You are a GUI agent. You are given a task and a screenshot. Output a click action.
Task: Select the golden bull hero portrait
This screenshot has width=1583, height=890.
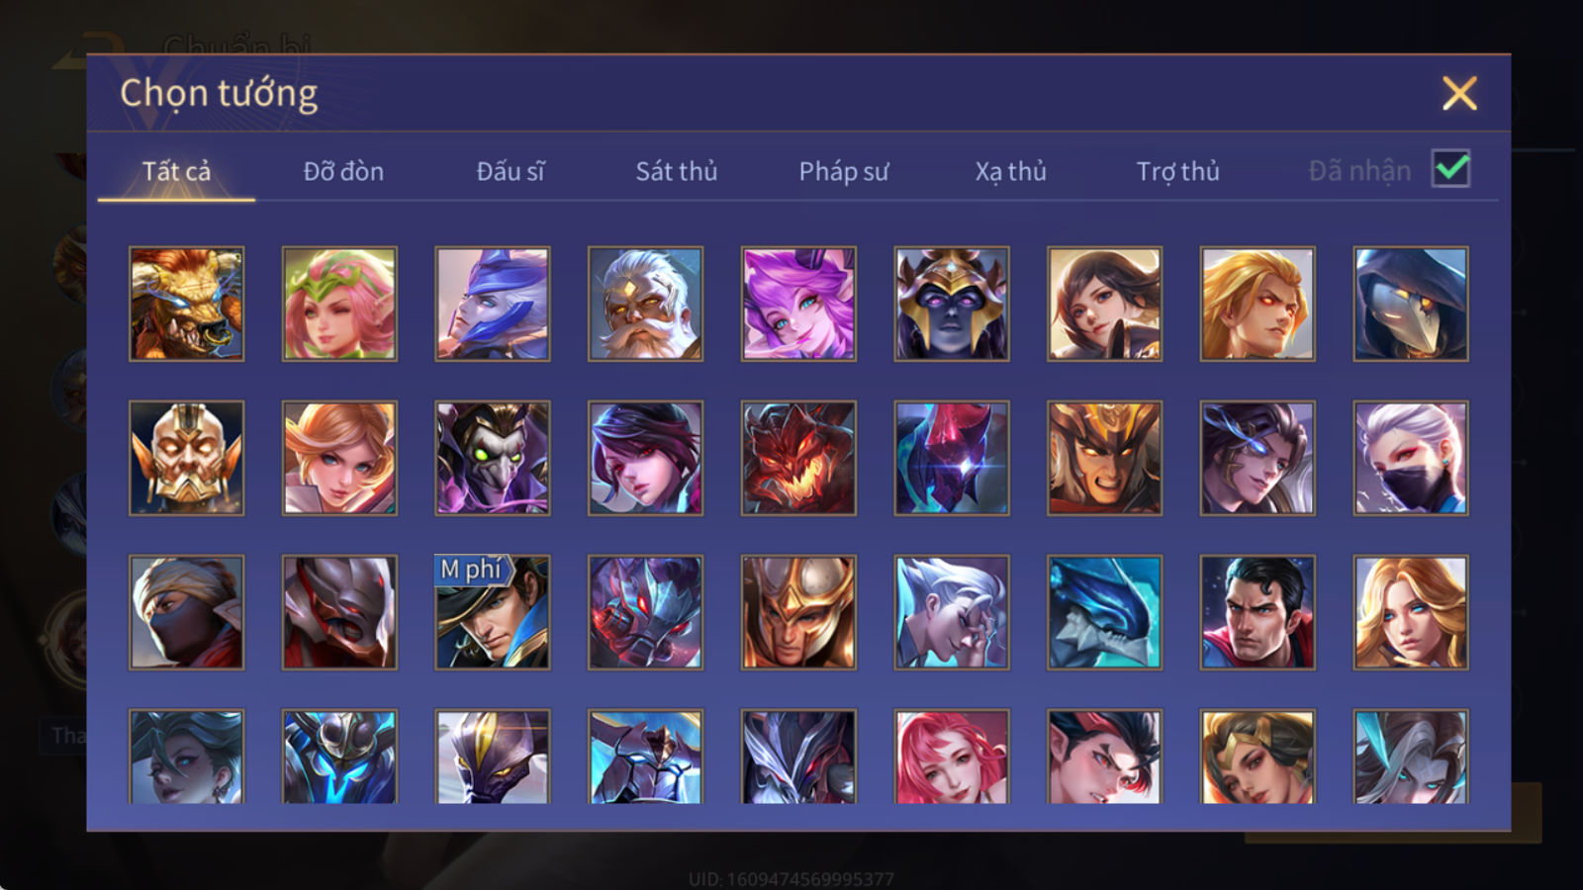tap(187, 304)
